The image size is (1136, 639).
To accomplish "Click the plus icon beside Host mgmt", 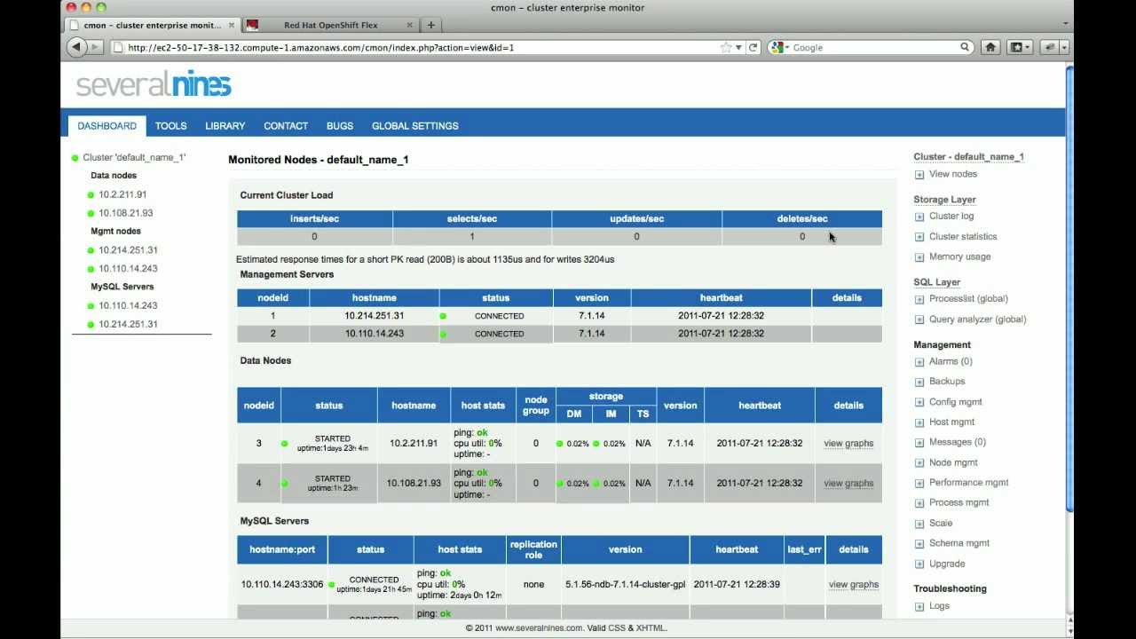I will tap(919, 422).
